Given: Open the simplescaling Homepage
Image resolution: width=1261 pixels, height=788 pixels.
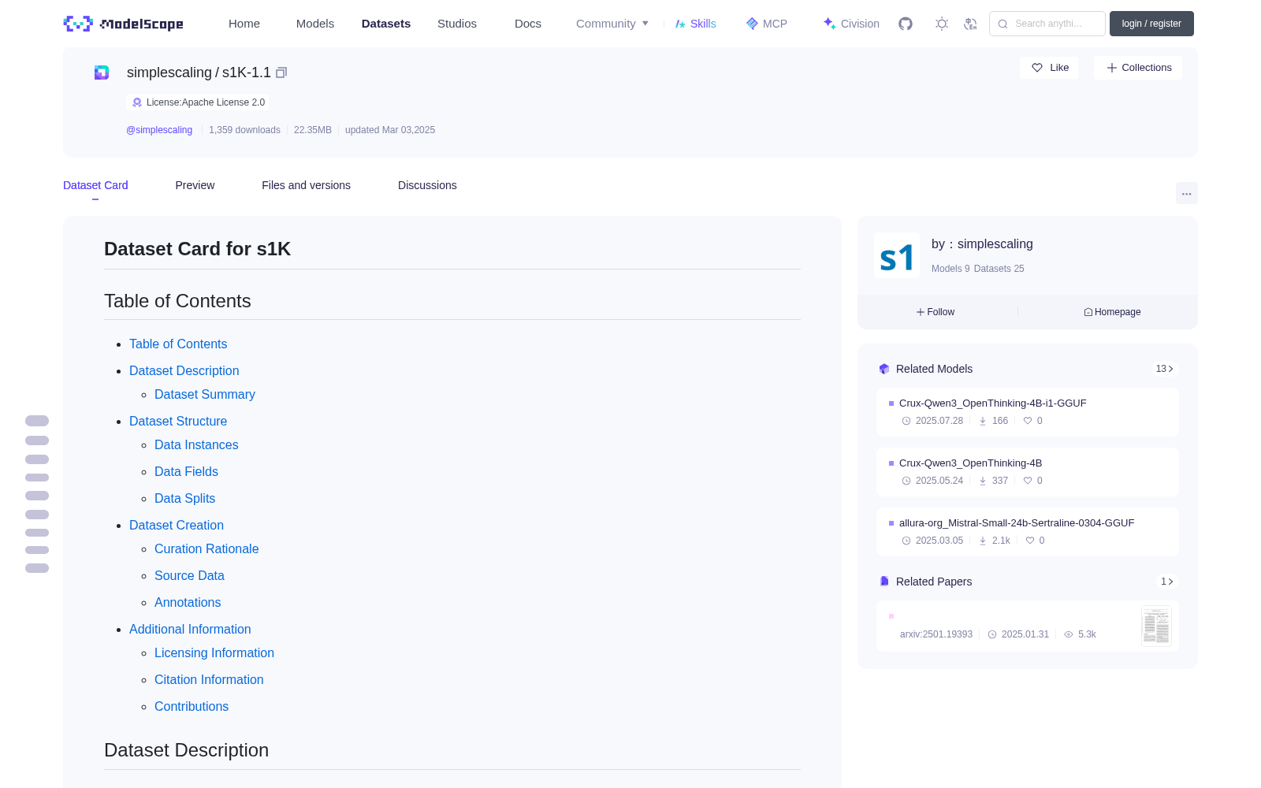Looking at the screenshot, I should tap(1112, 312).
